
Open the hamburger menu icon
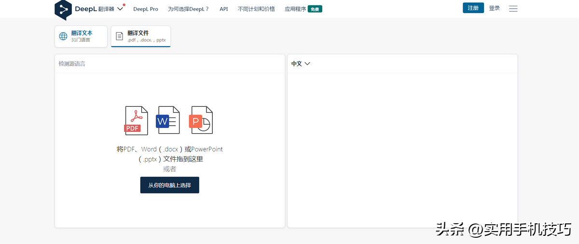point(513,9)
